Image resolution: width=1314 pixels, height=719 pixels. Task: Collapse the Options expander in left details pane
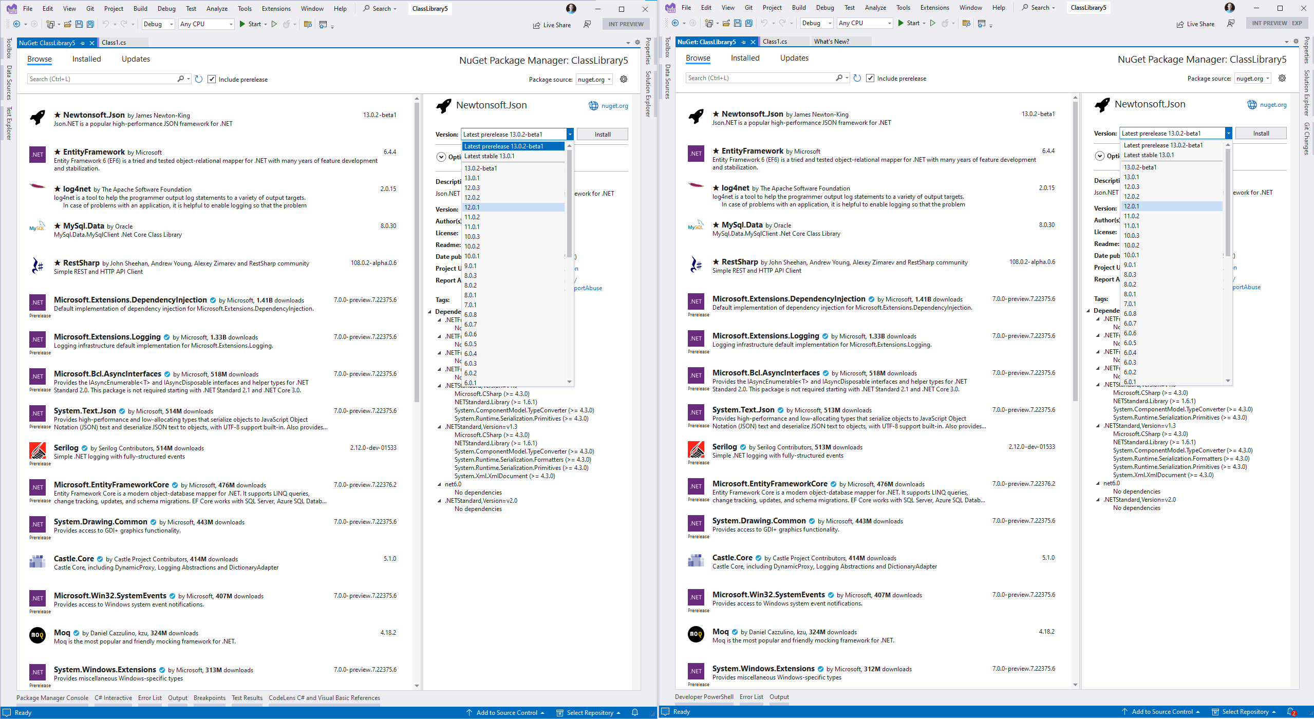(x=441, y=157)
